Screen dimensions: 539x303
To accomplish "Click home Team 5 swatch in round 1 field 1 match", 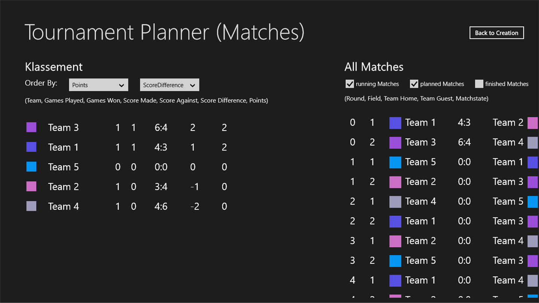I will tap(395, 162).
